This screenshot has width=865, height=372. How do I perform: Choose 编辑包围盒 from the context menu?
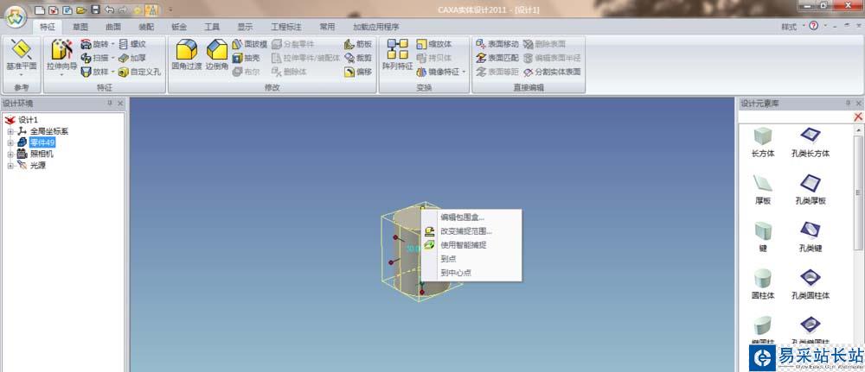point(471,218)
